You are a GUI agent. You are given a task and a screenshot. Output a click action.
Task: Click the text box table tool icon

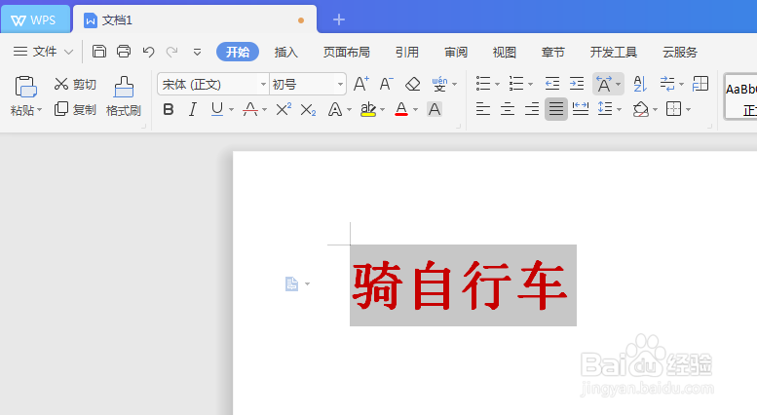700,84
